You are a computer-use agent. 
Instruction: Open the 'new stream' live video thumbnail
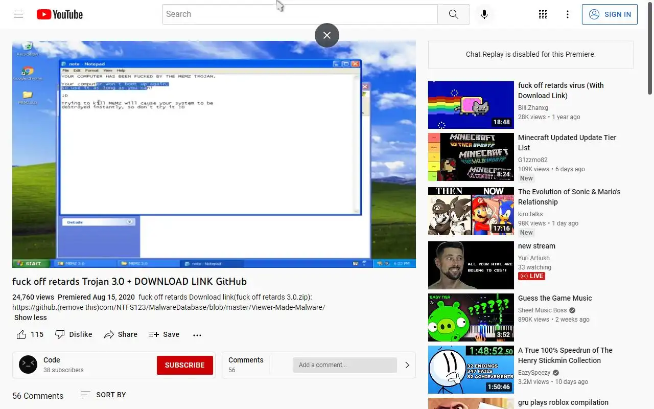(471, 265)
